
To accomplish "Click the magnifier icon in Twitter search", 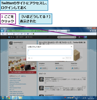I will (x=75, y=37).
